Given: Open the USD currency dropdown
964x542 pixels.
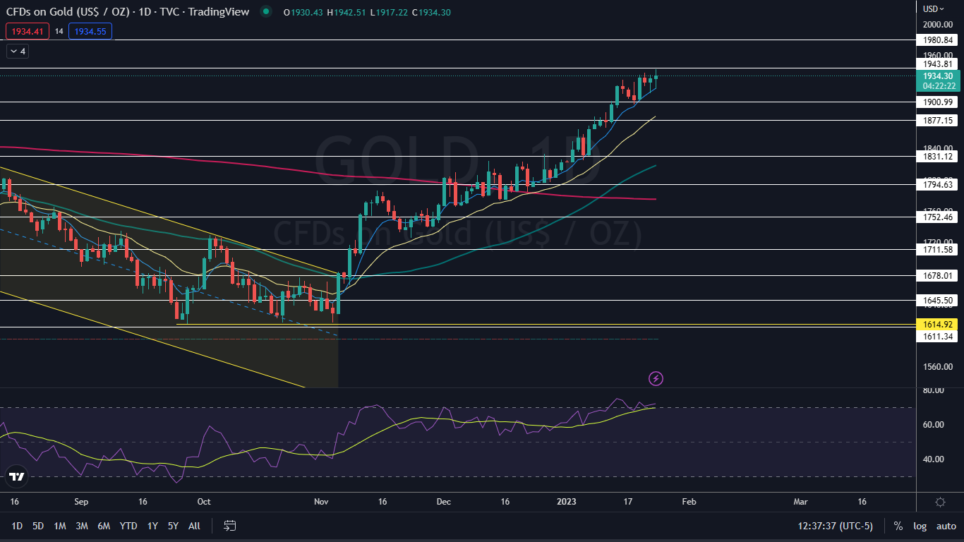Looking at the screenshot, I should click(934, 9).
